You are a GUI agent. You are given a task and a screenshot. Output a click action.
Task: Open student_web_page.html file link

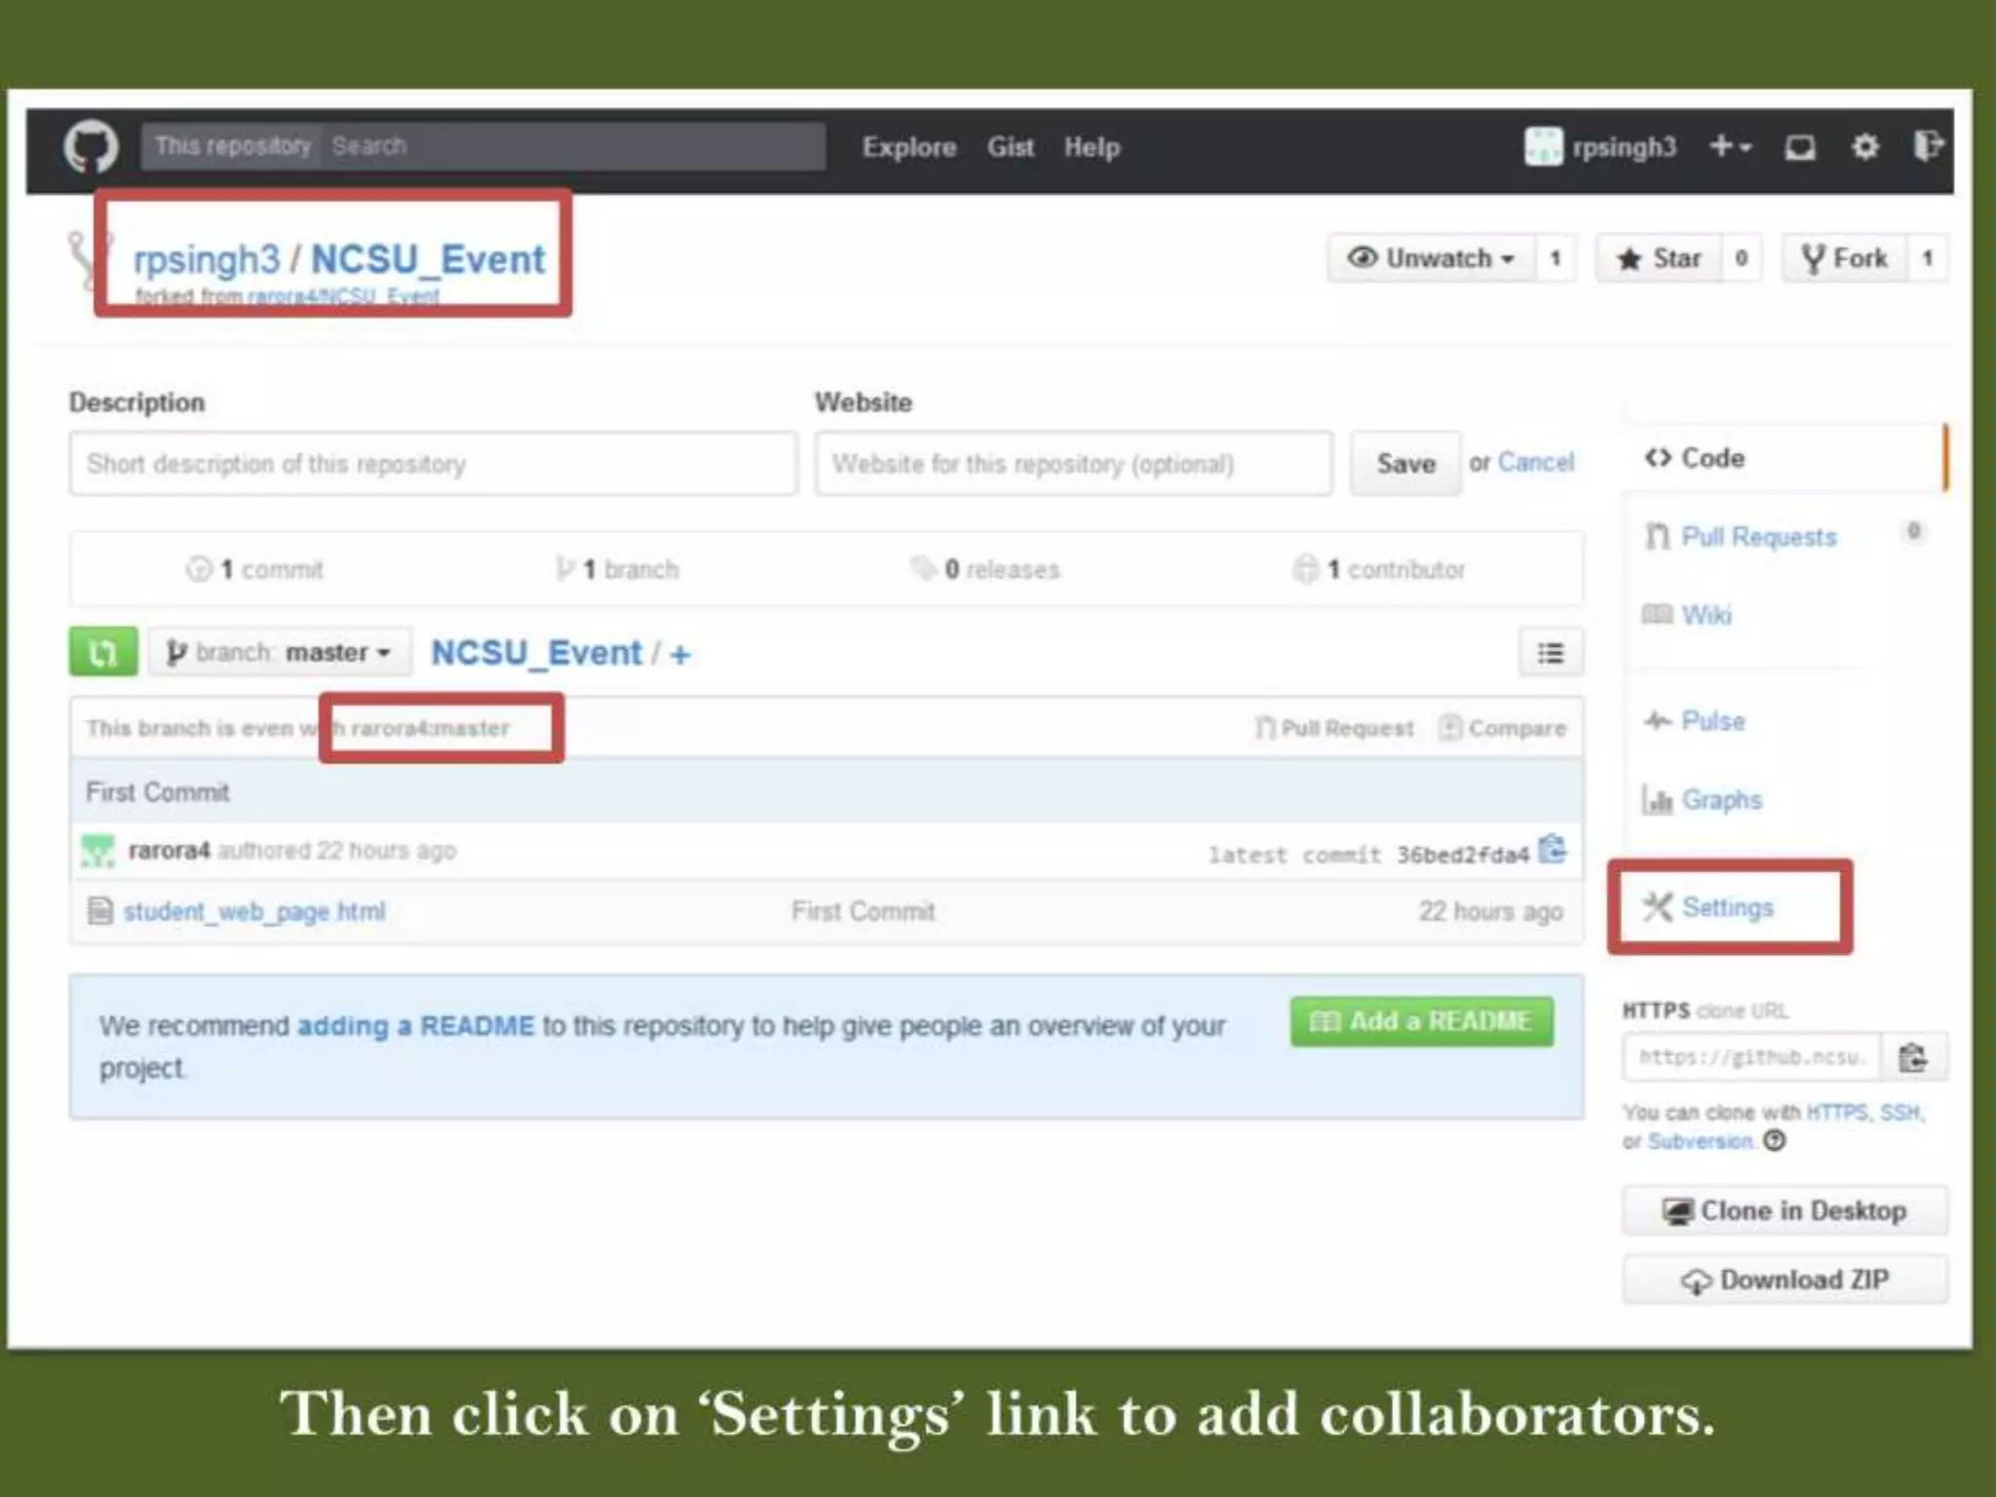(x=253, y=911)
